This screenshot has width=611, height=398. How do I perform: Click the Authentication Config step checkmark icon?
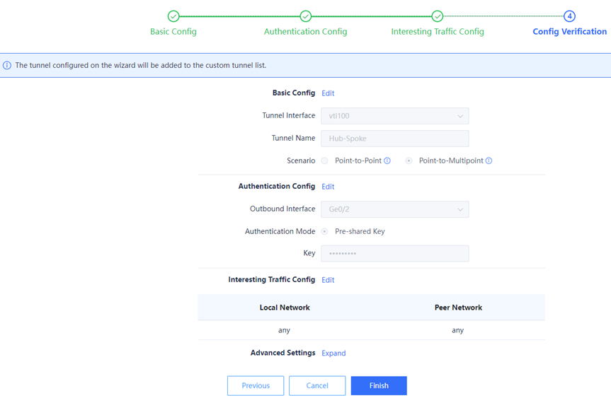tap(305, 16)
